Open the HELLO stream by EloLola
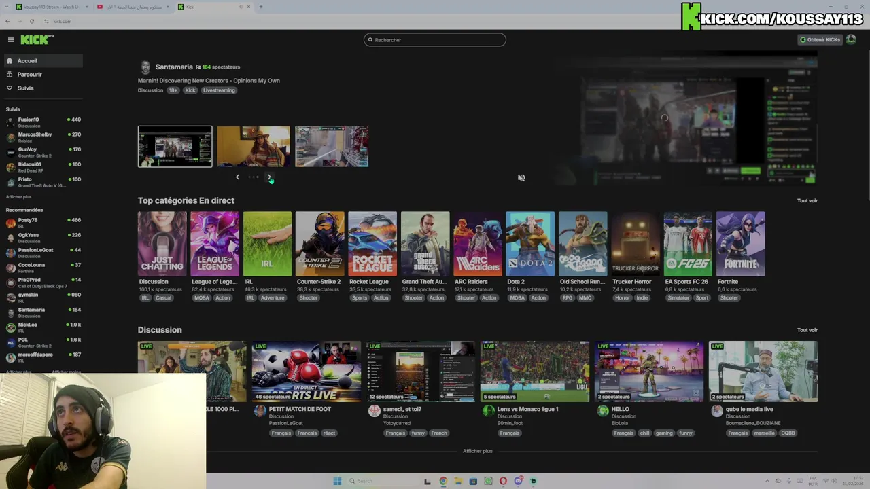Viewport: 870px width, 489px height. tap(649, 372)
